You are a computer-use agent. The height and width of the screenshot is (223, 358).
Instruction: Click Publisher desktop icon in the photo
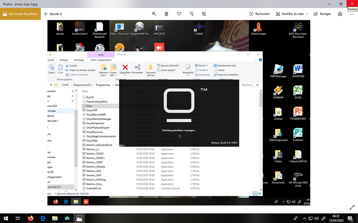click(x=298, y=135)
